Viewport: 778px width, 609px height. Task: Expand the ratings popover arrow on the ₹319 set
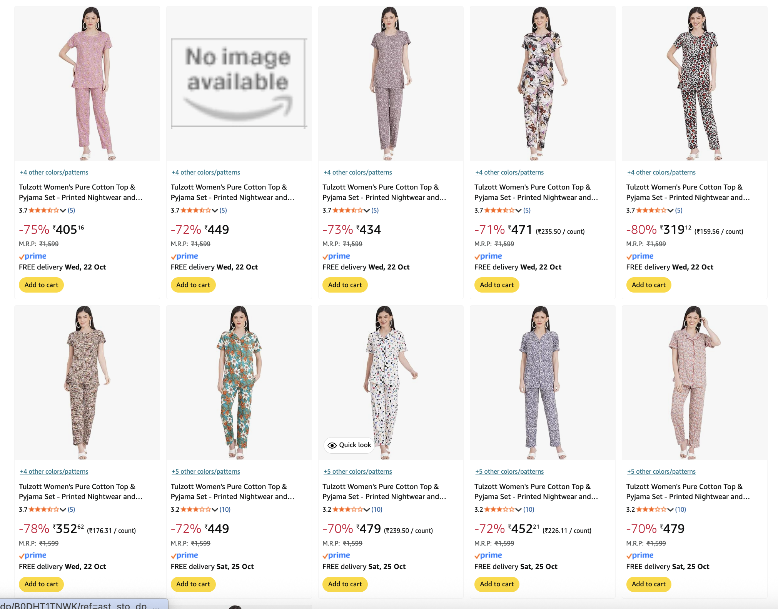coord(670,210)
